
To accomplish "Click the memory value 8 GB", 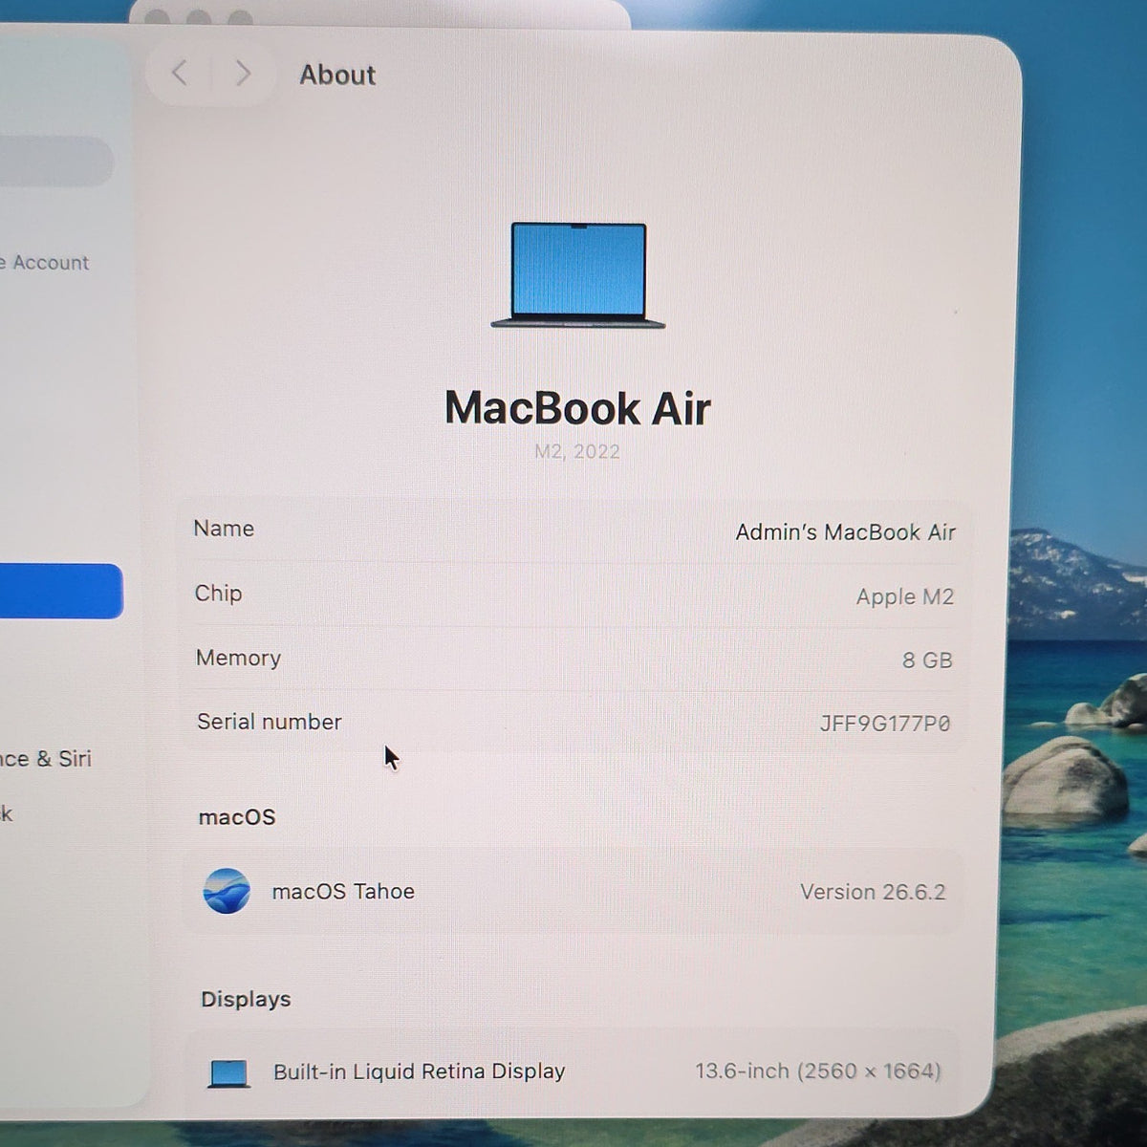I will pos(927,660).
